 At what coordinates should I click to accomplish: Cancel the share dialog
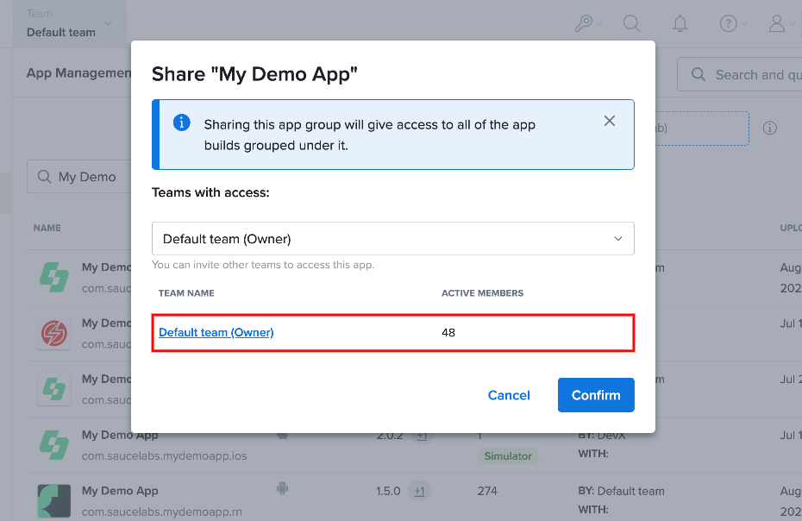[x=509, y=395]
